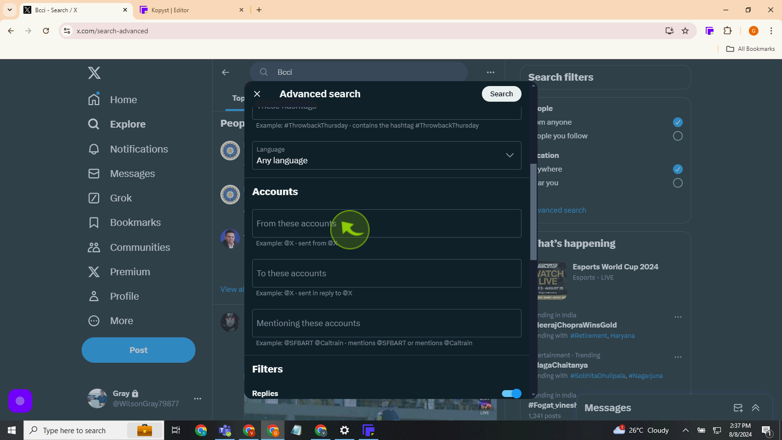Open the #Nagarjuna hashtag link
The width and height of the screenshot is (782, 440).
(x=646, y=376)
